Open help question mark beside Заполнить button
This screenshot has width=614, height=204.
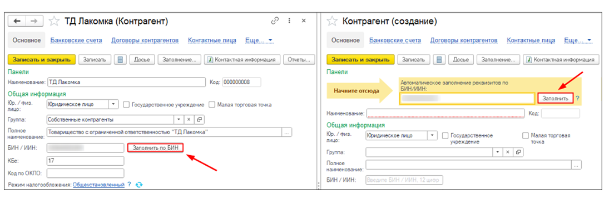click(x=577, y=99)
